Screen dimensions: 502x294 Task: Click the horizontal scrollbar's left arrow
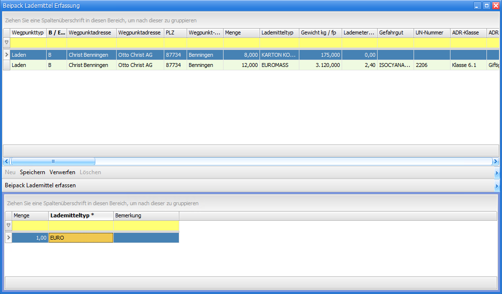pyautogui.click(x=6, y=162)
